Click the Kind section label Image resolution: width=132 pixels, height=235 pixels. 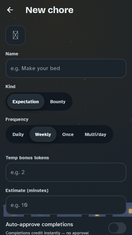pyautogui.click(x=11, y=86)
